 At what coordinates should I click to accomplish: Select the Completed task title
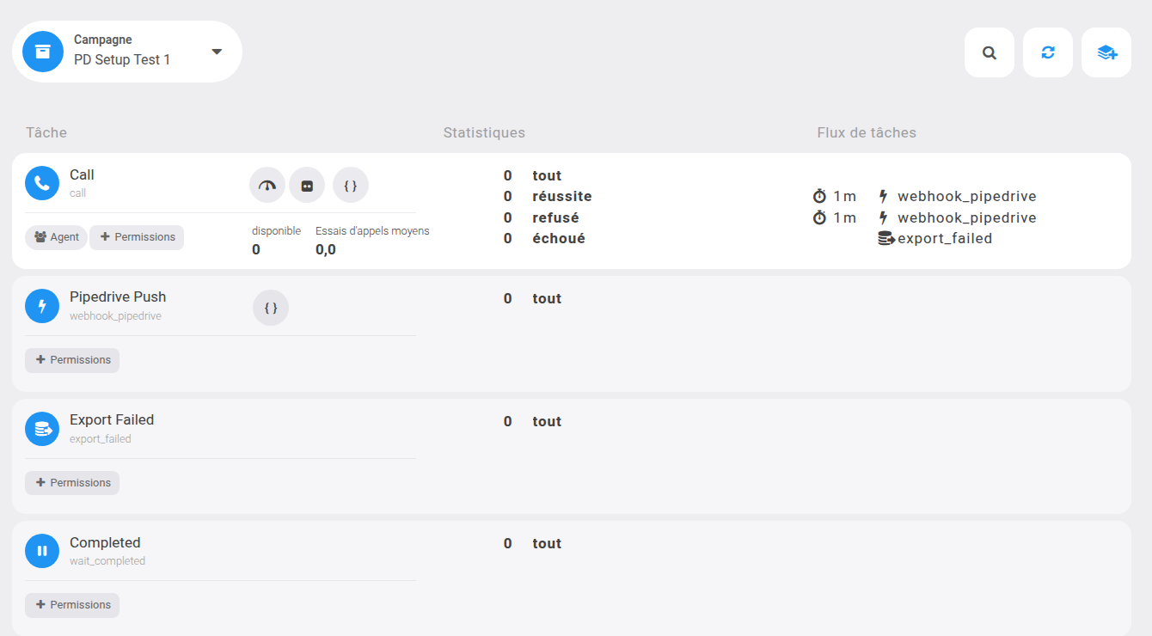pos(105,543)
